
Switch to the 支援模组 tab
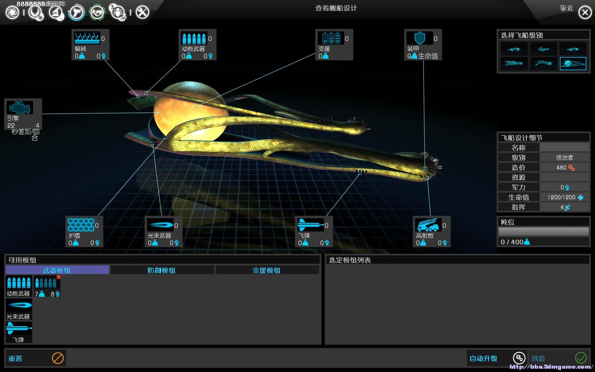pos(267,270)
